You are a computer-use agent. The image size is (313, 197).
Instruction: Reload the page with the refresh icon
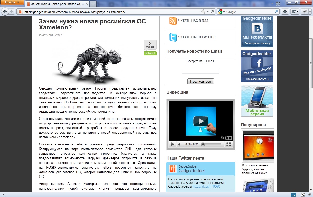point(213,12)
